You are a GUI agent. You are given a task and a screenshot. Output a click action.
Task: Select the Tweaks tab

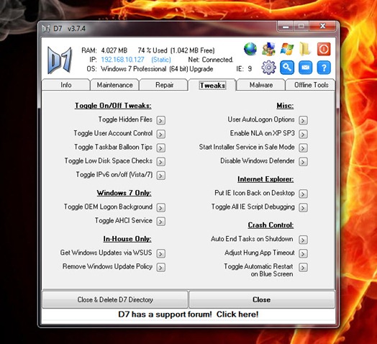212,85
